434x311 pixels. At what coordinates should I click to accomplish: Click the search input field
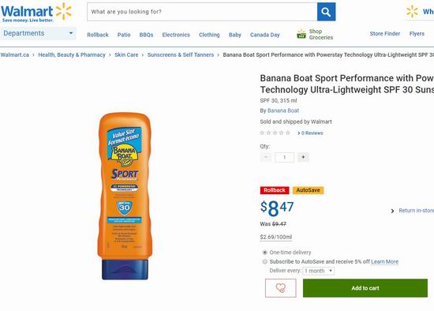tap(202, 12)
